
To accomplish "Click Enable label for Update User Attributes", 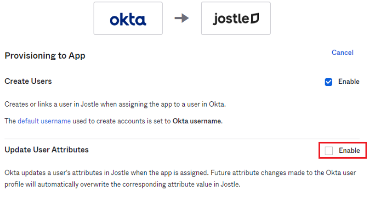I will click(350, 150).
